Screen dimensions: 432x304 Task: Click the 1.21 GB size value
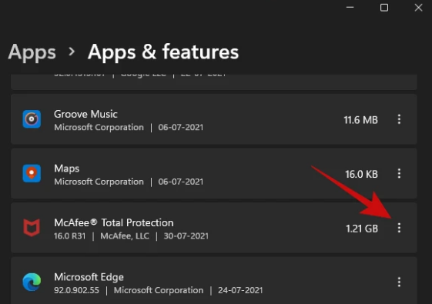(362, 229)
